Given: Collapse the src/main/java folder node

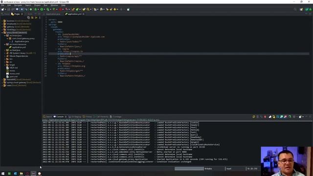Looking at the screenshot, I should pyautogui.click(x=5, y=36).
